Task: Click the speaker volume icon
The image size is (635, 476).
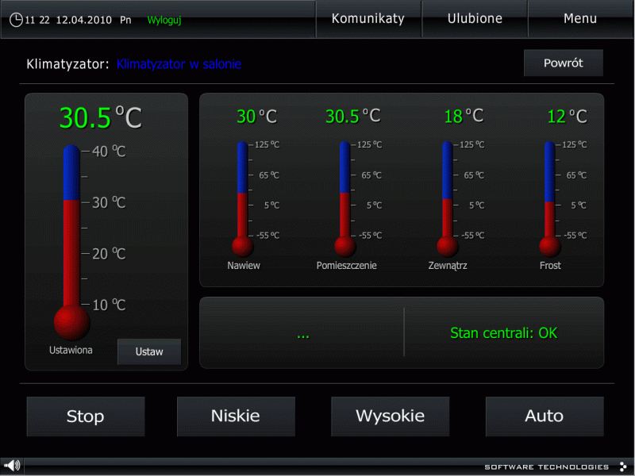Action: pyautogui.click(x=11, y=466)
